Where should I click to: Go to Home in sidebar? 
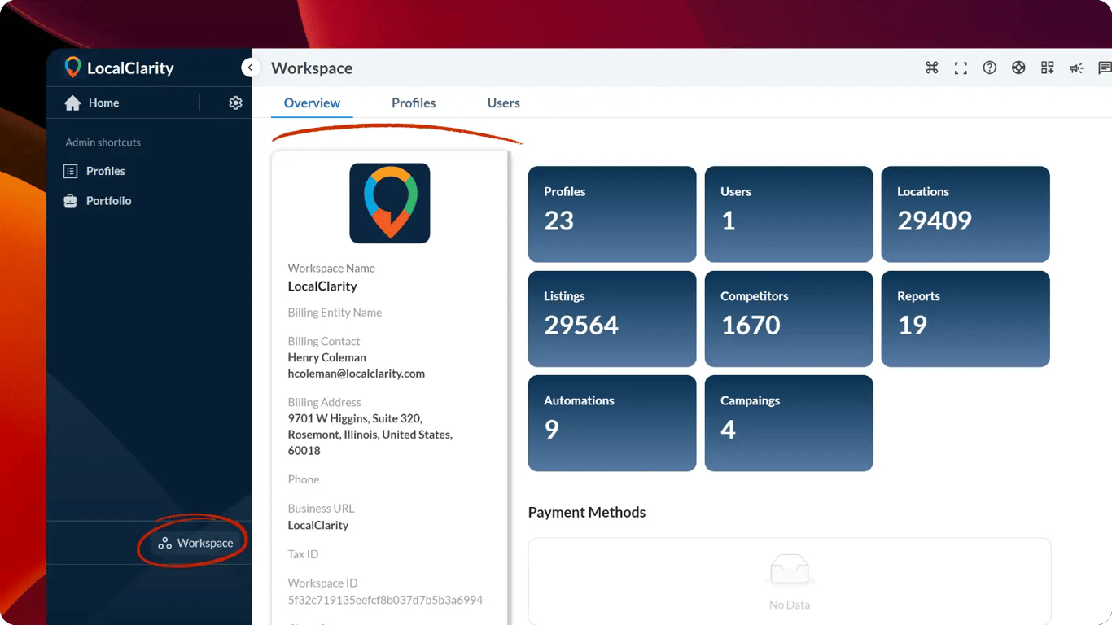(x=103, y=103)
